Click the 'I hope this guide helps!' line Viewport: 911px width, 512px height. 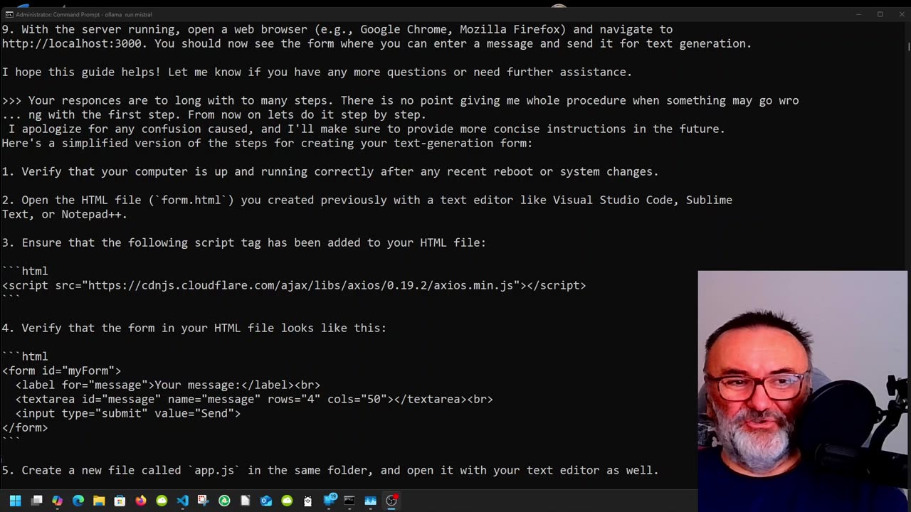point(317,72)
